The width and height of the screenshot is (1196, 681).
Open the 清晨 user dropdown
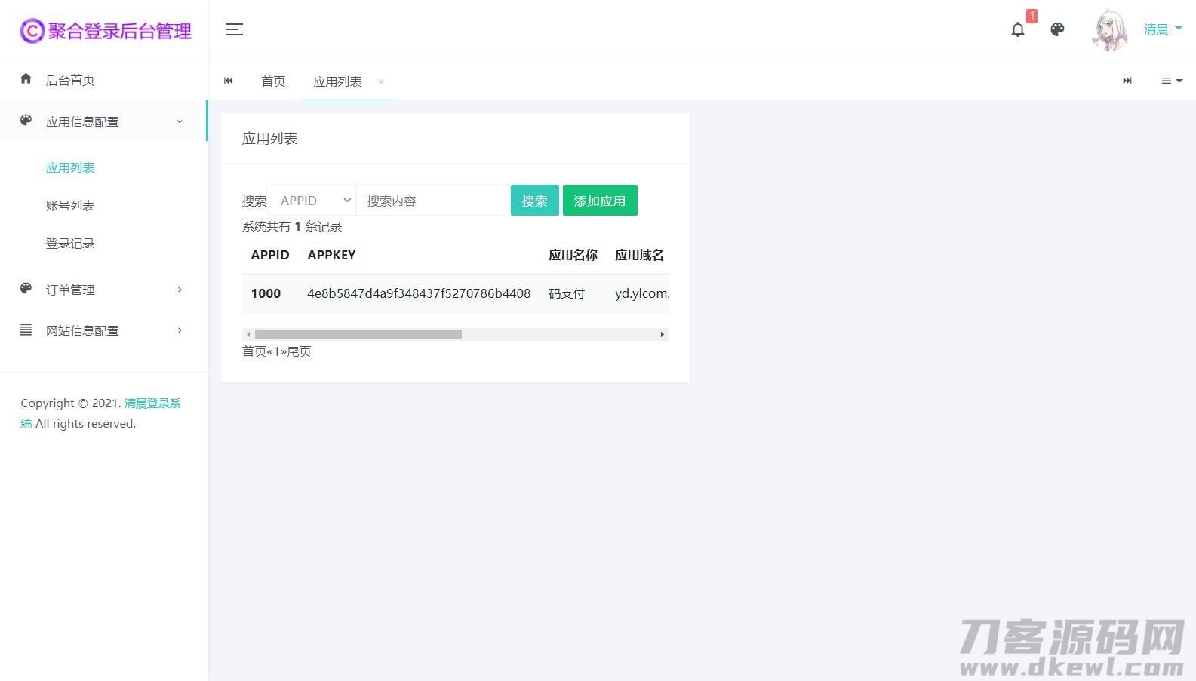[1163, 29]
